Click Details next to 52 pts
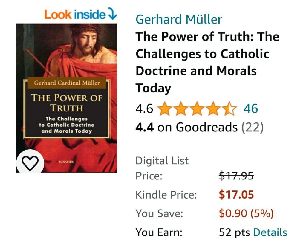Screen dimensions: 306x245 (x=270, y=232)
